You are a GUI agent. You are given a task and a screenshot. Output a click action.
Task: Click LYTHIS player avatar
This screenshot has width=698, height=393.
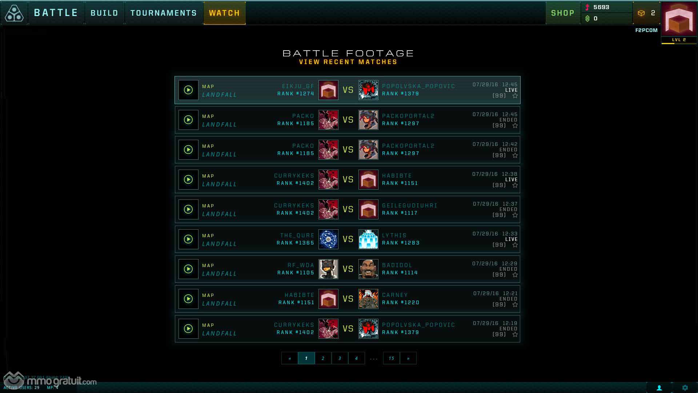368,239
